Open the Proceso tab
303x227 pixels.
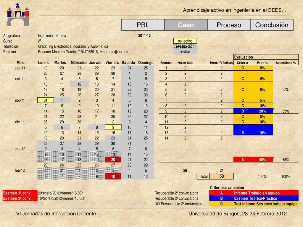[229, 25]
